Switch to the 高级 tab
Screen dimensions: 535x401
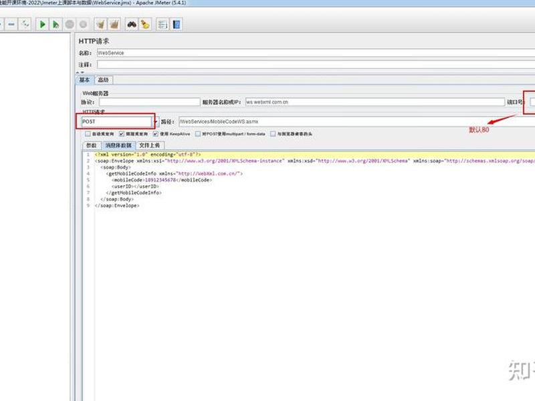tap(103, 80)
